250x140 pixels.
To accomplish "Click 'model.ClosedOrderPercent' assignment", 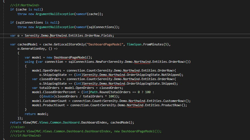I will 54,92.
